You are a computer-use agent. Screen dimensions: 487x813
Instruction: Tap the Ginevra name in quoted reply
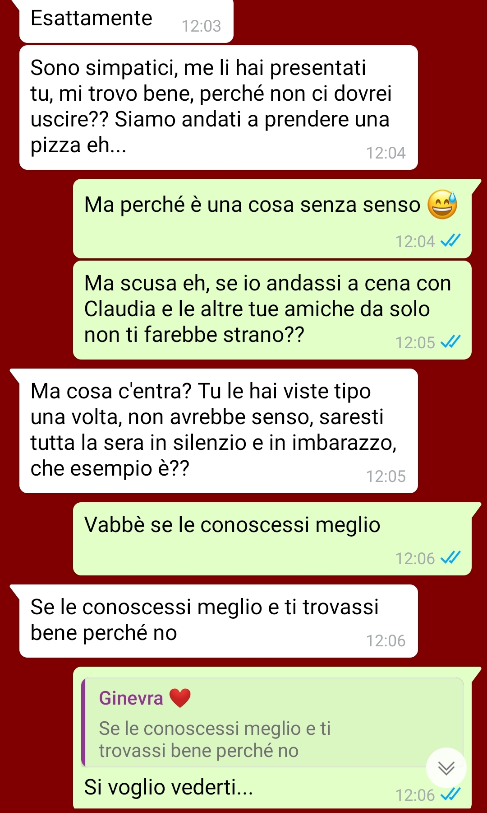point(131,698)
